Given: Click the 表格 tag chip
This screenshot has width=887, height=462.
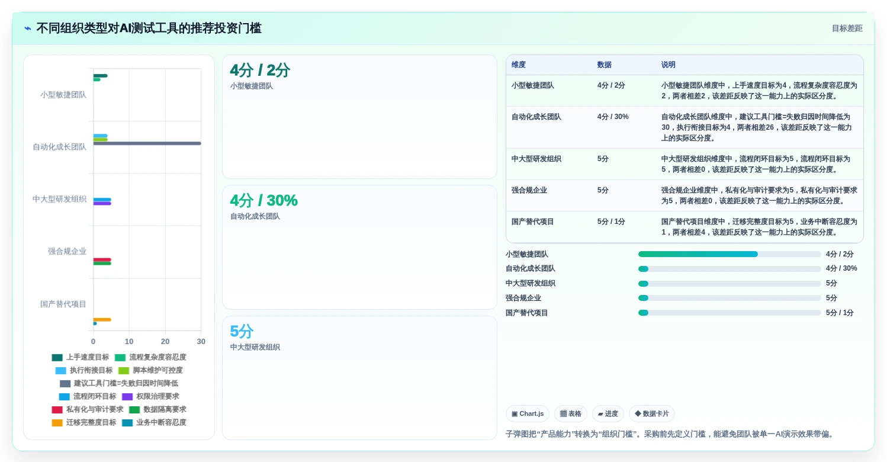Looking at the screenshot, I should tap(571, 414).
